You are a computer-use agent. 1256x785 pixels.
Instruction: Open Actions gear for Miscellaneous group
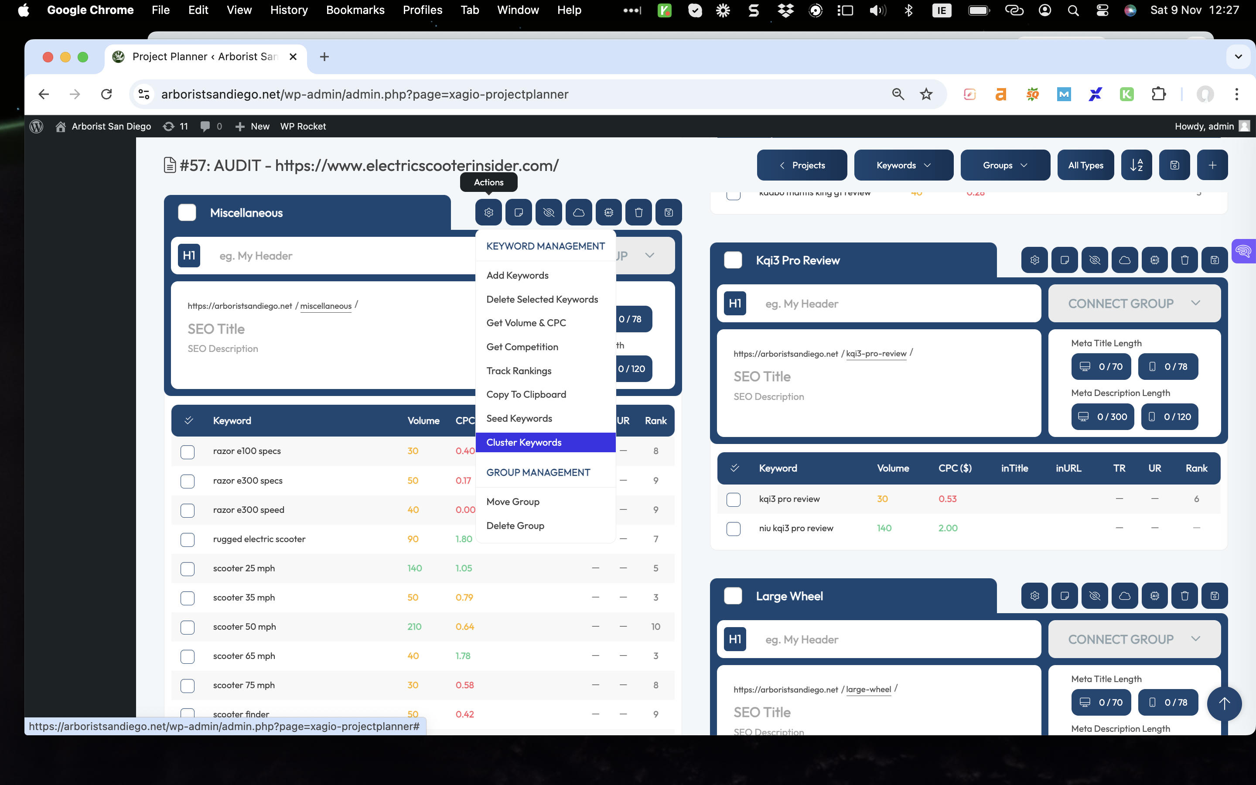(x=488, y=212)
